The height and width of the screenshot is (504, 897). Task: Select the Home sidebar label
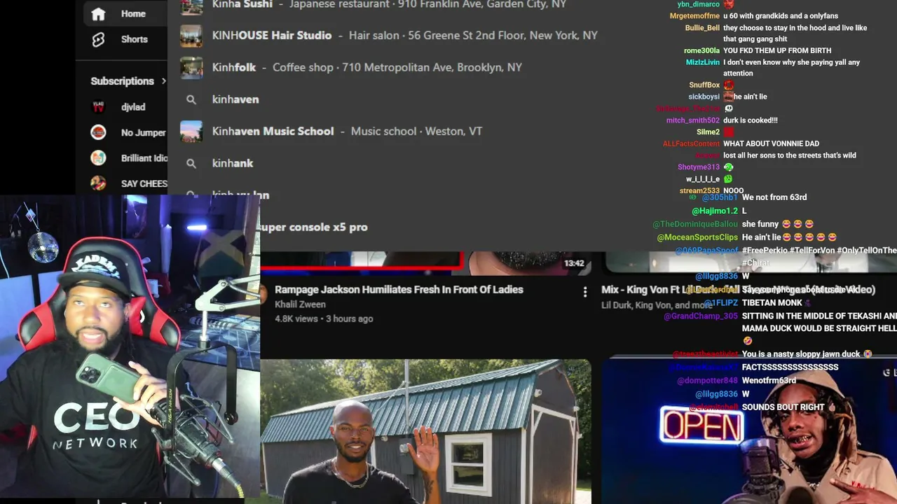(x=133, y=14)
